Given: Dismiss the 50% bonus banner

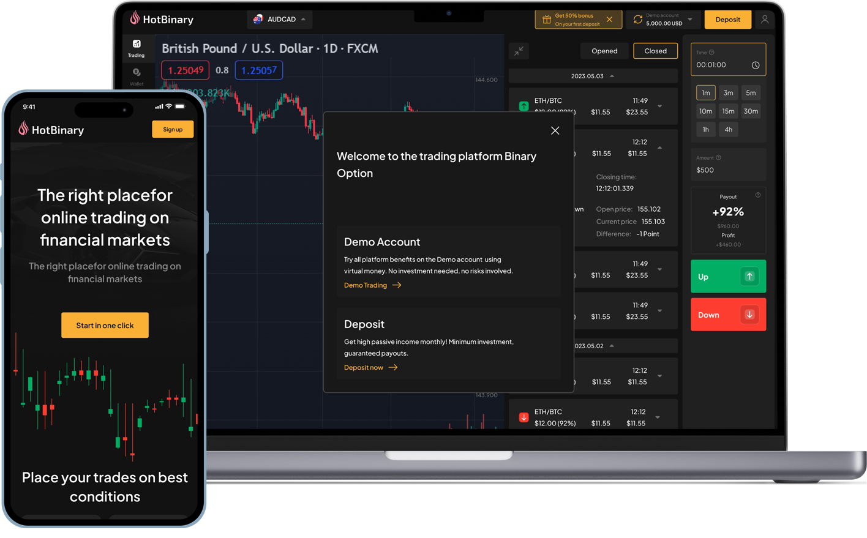Looking at the screenshot, I should pyautogui.click(x=609, y=20).
